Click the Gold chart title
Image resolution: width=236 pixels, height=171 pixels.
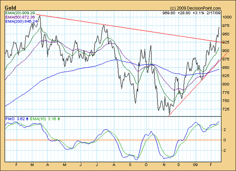pos(10,8)
